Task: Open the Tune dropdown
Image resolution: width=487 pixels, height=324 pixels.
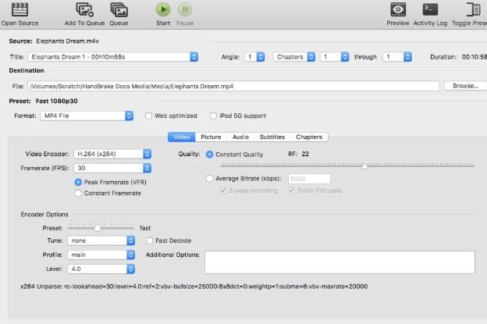Action: (101, 240)
